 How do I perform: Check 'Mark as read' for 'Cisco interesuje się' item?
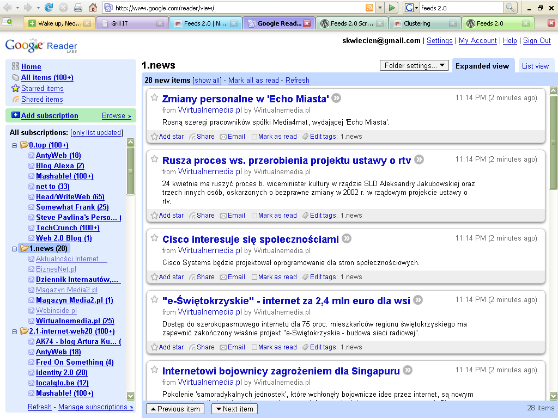pyautogui.click(x=254, y=277)
